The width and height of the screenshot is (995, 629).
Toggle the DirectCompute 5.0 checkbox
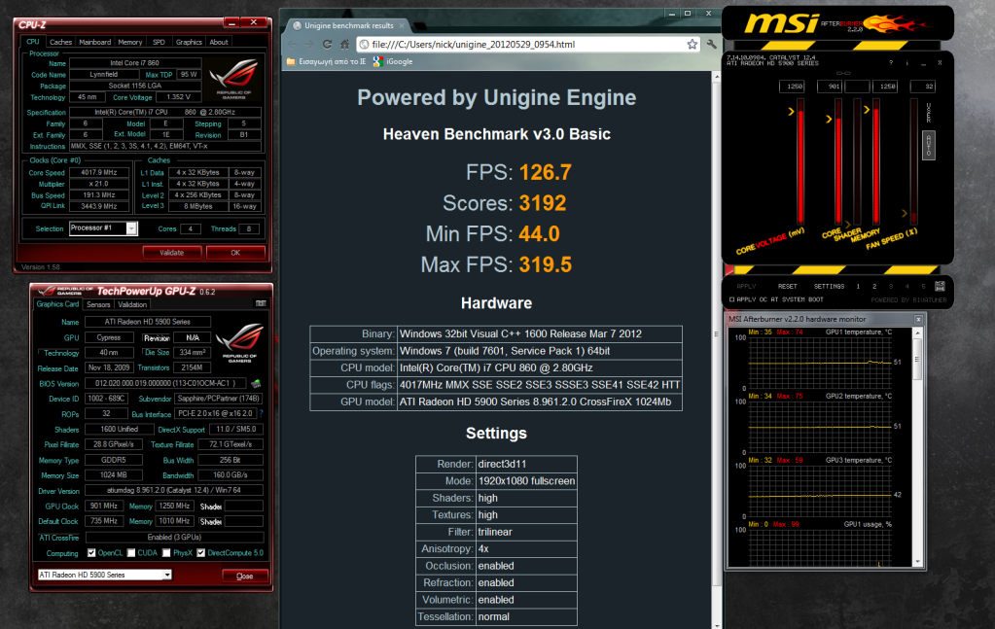(201, 553)
